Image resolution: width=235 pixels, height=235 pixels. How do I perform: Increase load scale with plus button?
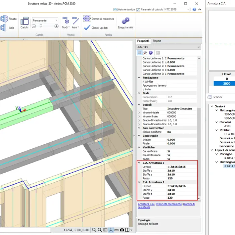56,27
